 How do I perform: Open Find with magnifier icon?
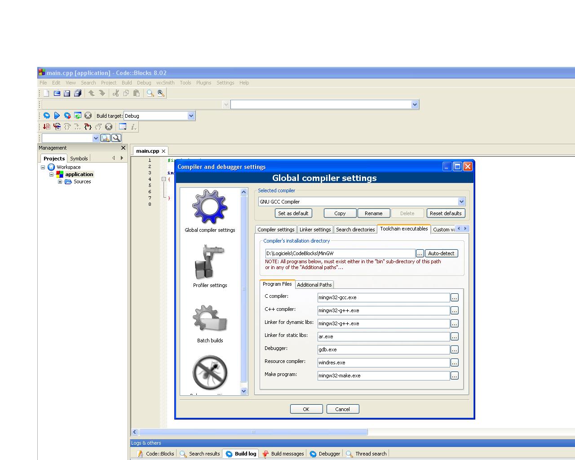150,93
